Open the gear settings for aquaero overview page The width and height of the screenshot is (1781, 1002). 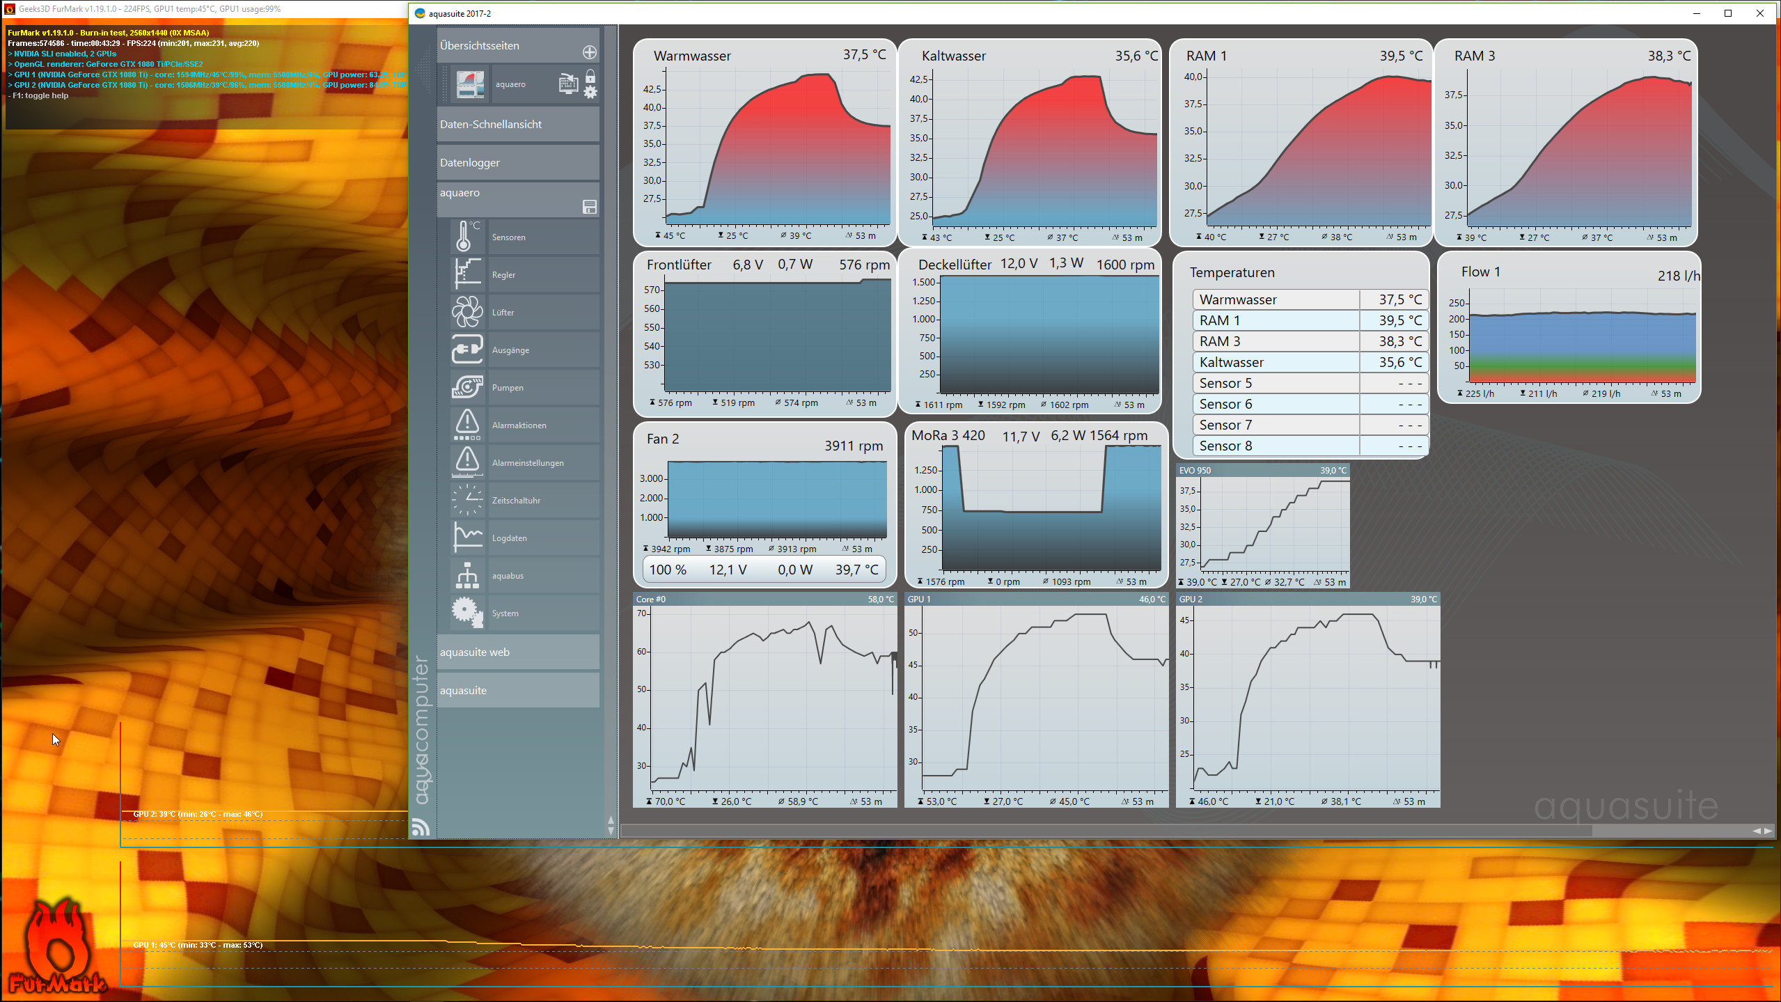[590, 92]
